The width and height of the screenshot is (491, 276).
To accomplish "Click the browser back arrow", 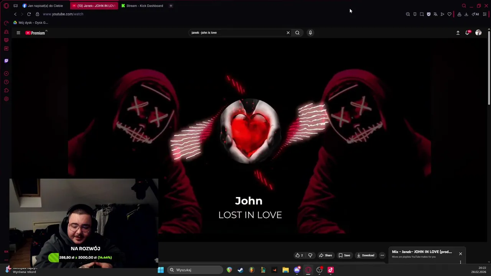I will click(x=15, y=14).
